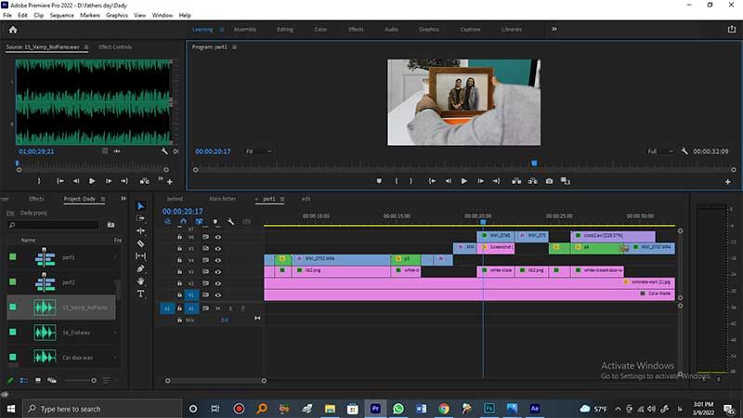Open Quick Export share icon
Image resolution: width=743 pixels, height=418 pixels.
coord(732,29)
